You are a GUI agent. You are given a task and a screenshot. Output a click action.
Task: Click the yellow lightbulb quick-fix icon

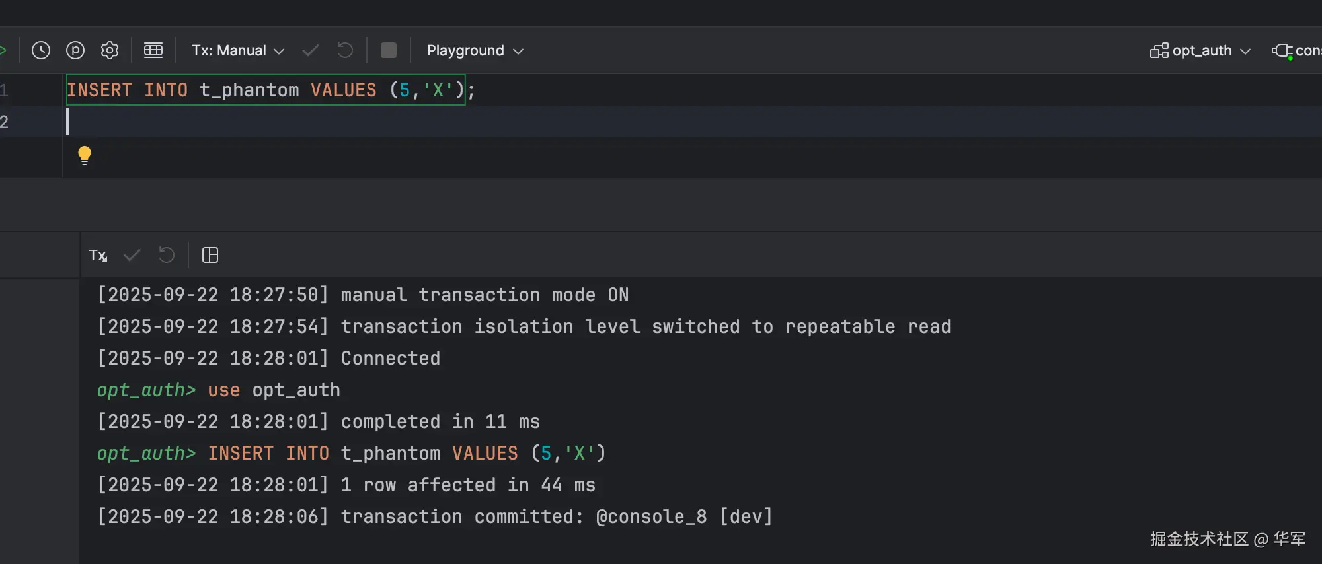pyautogui.click(x=85, y=155)
